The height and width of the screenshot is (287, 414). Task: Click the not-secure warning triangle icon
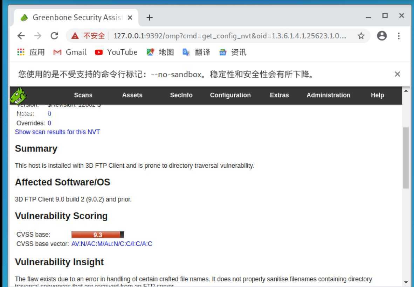point(75,36)
